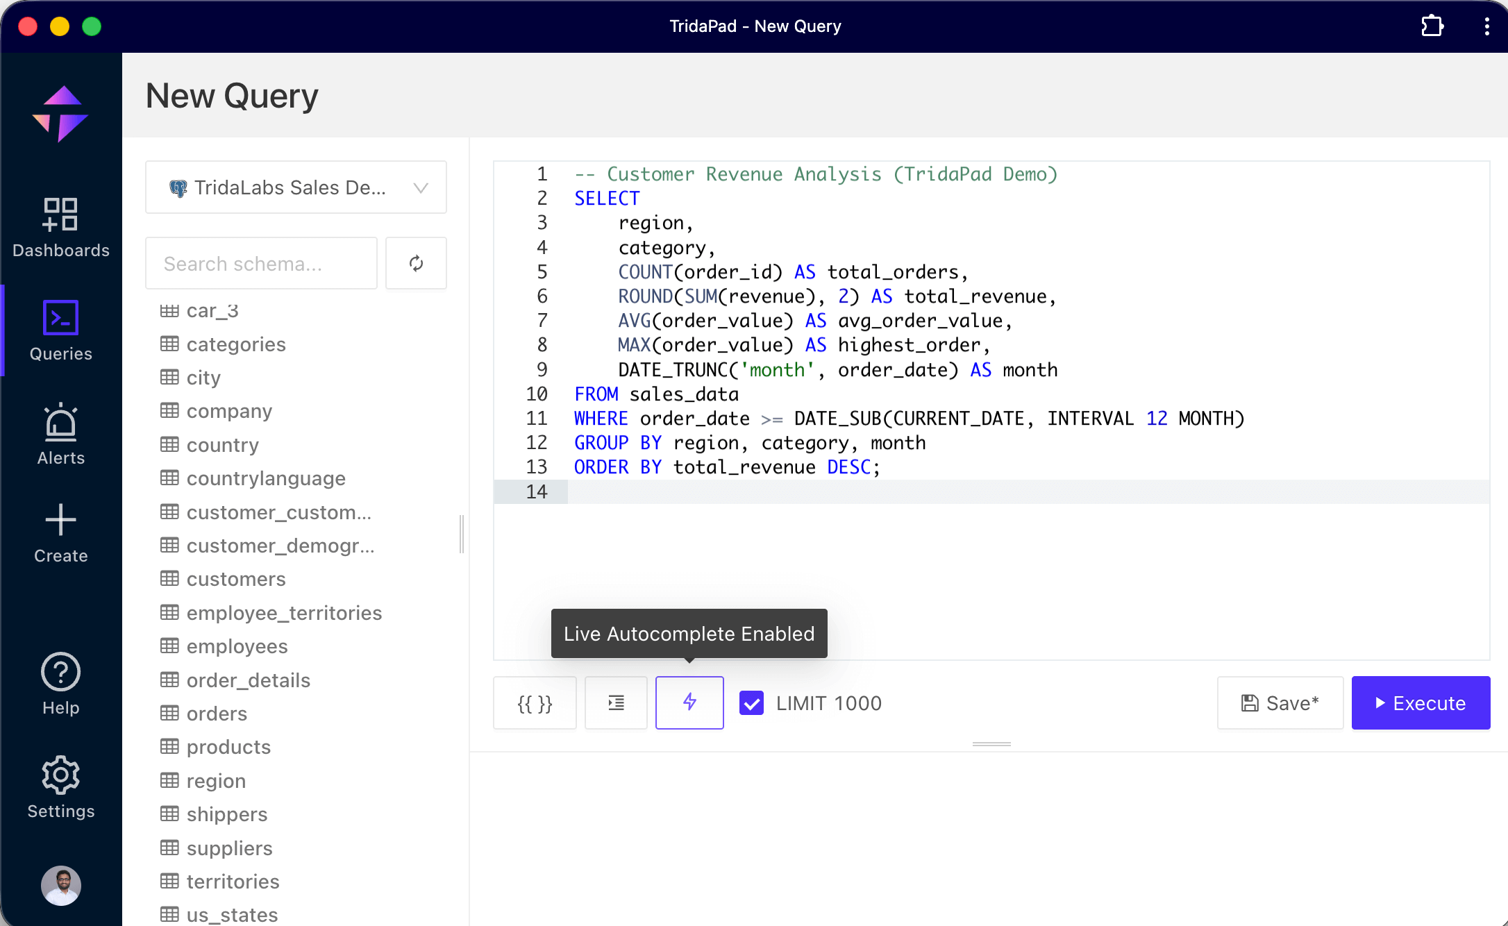Uncheck the LIMIT 1000 checkbox
1508x926 pixels.
click(751, 703)
